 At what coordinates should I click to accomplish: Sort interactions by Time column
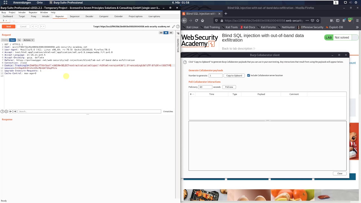click(x=212, y=94)
